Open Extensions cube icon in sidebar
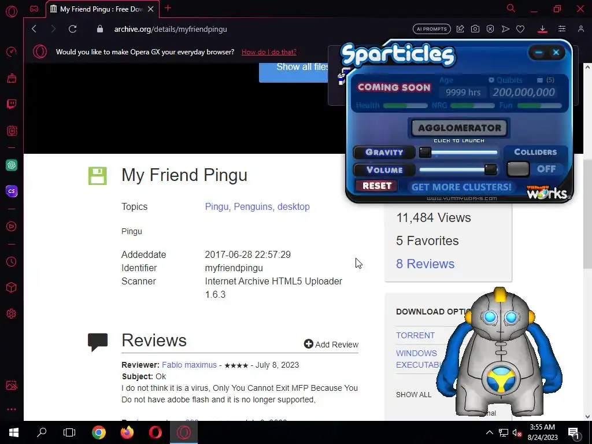 coord(12,288)
